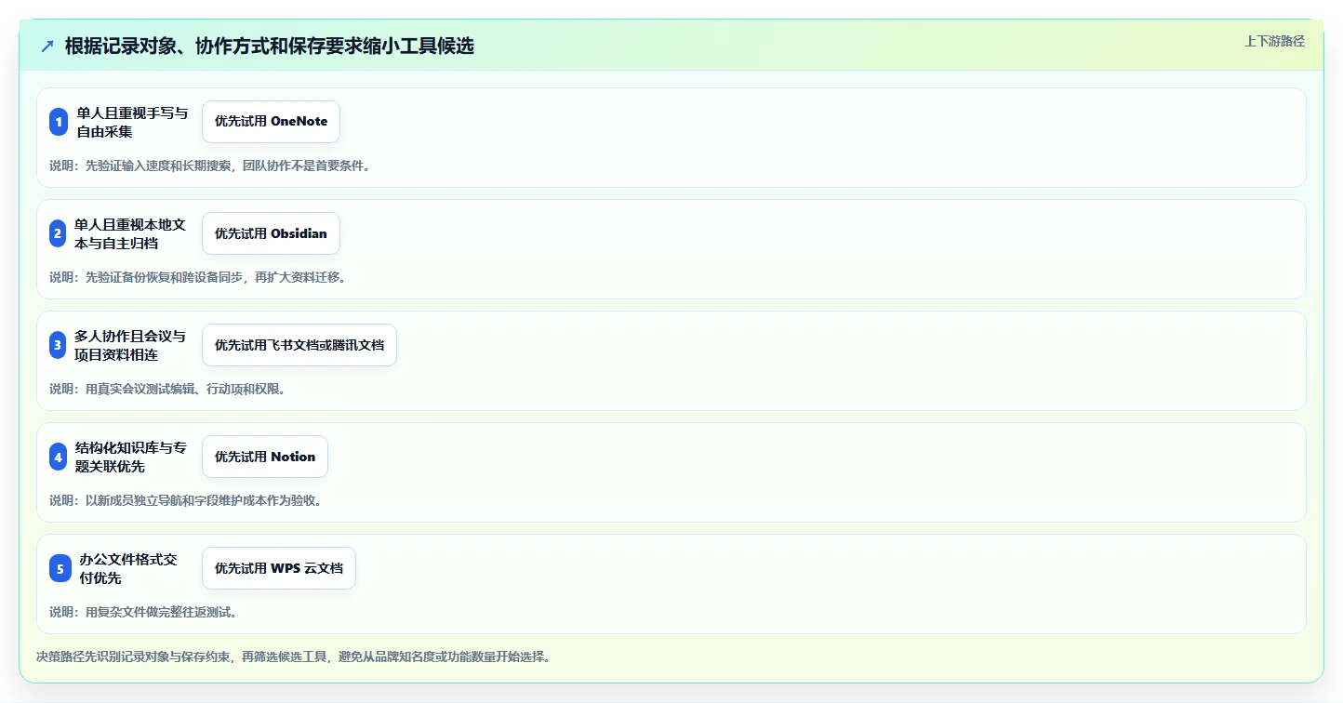This screenshot has height=703, width=1343.
Task: Choose 优先试用飞书文档或腾讯文档 button
Action: [299, 345]
